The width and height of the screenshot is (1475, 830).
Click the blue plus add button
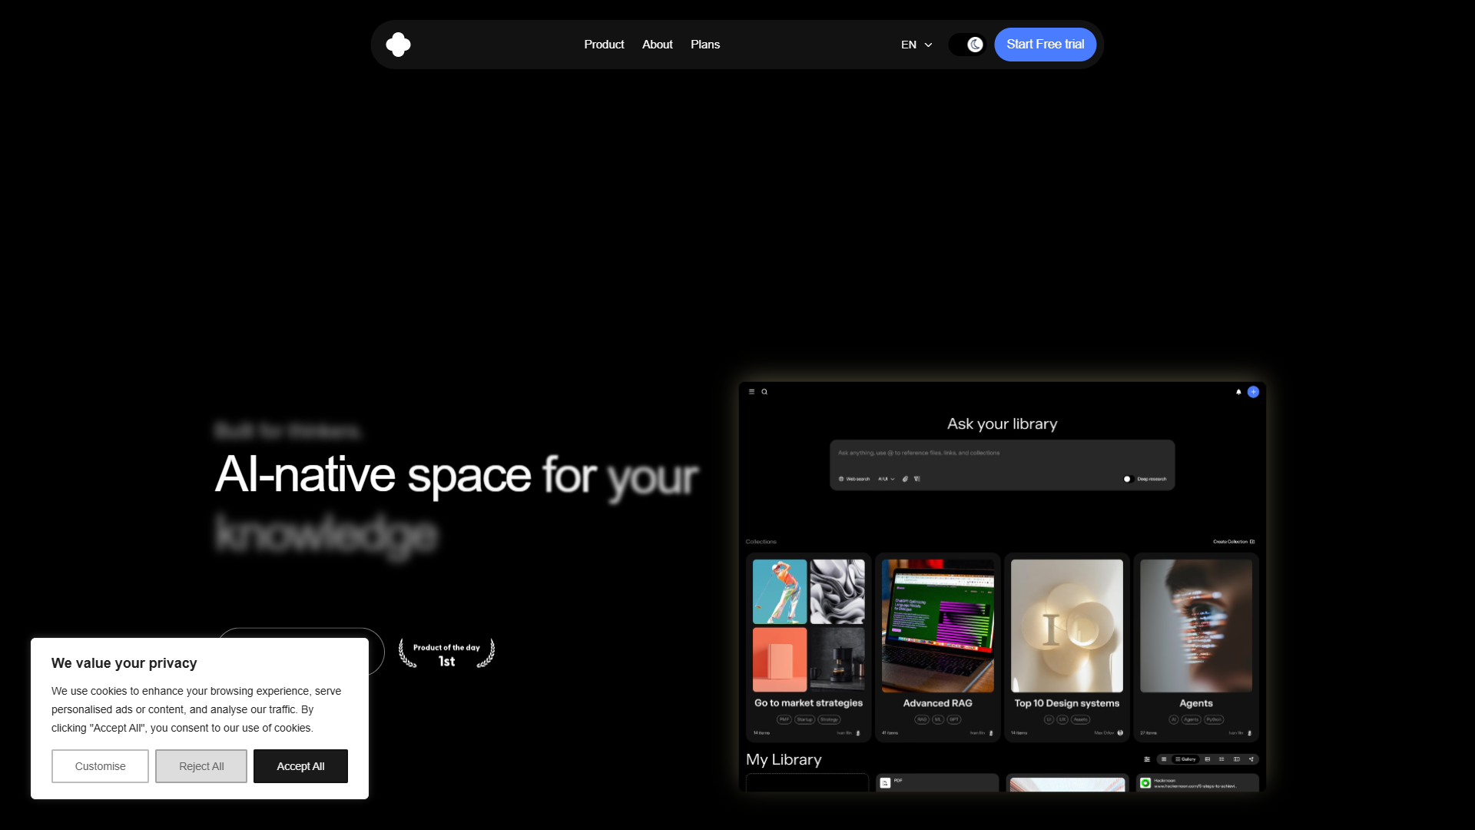pyautogui.click(x=1253, y=392)
